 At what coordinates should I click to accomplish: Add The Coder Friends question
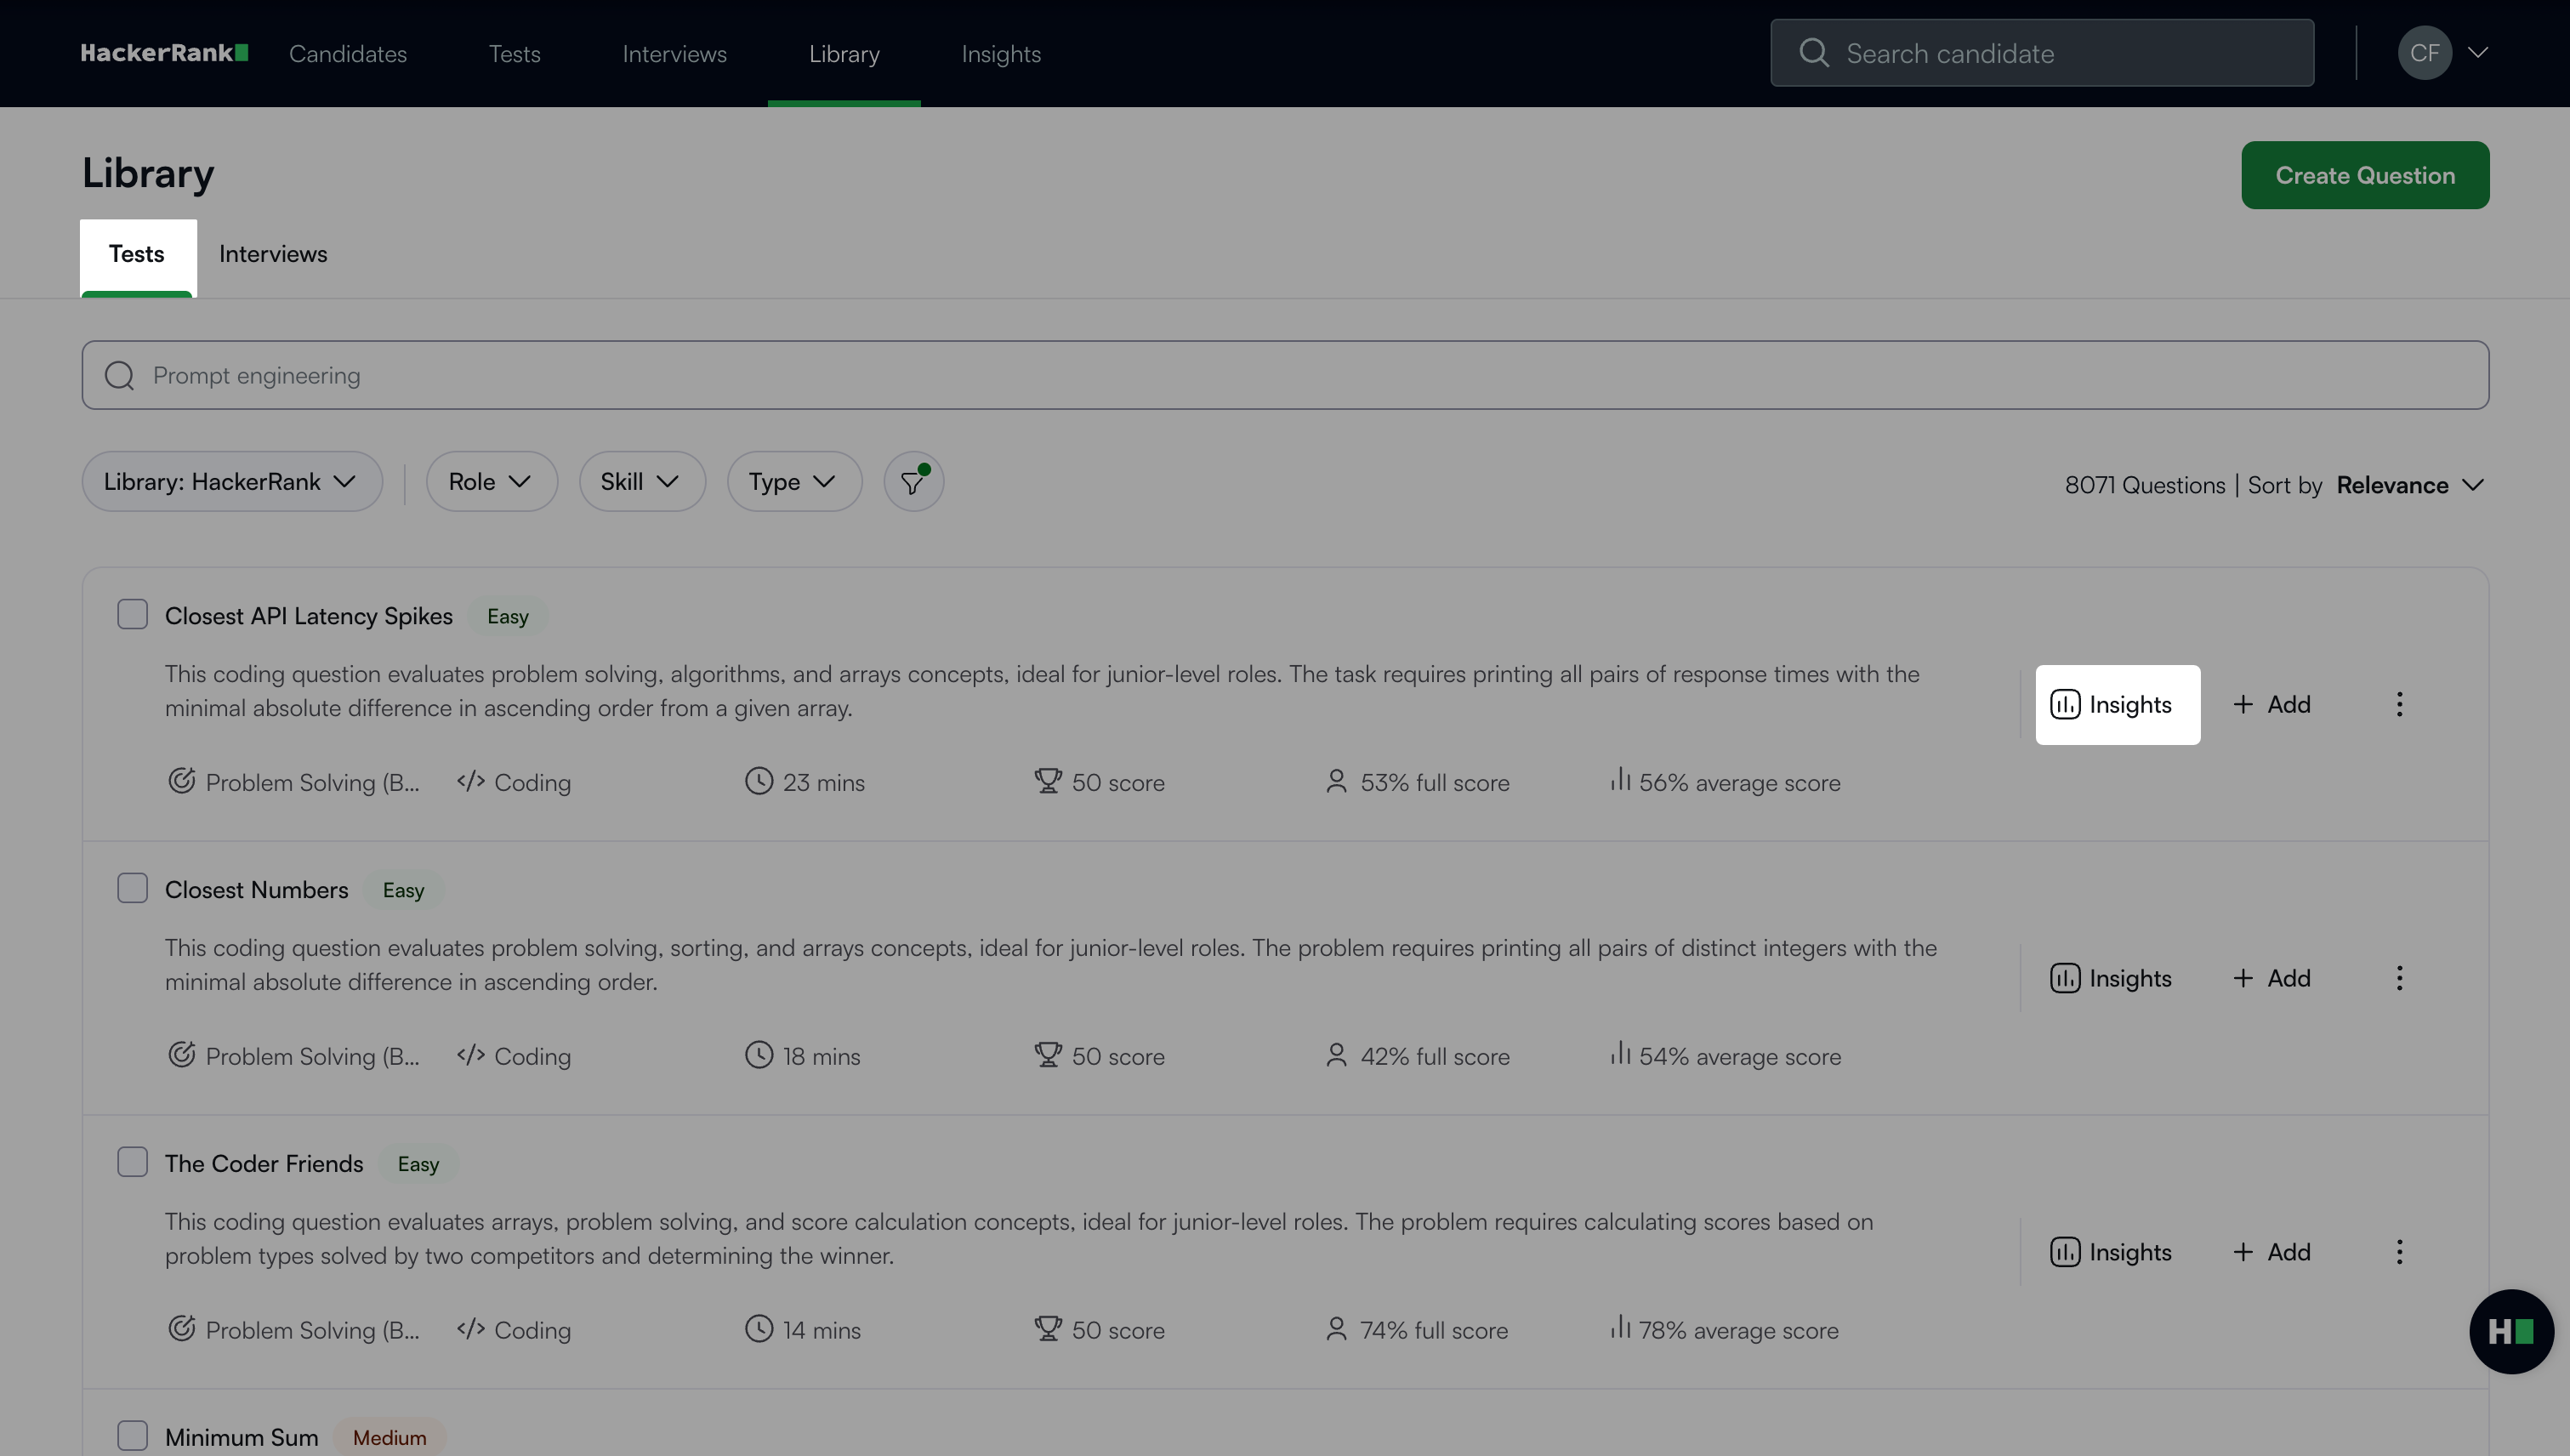click(2272, 1252)
